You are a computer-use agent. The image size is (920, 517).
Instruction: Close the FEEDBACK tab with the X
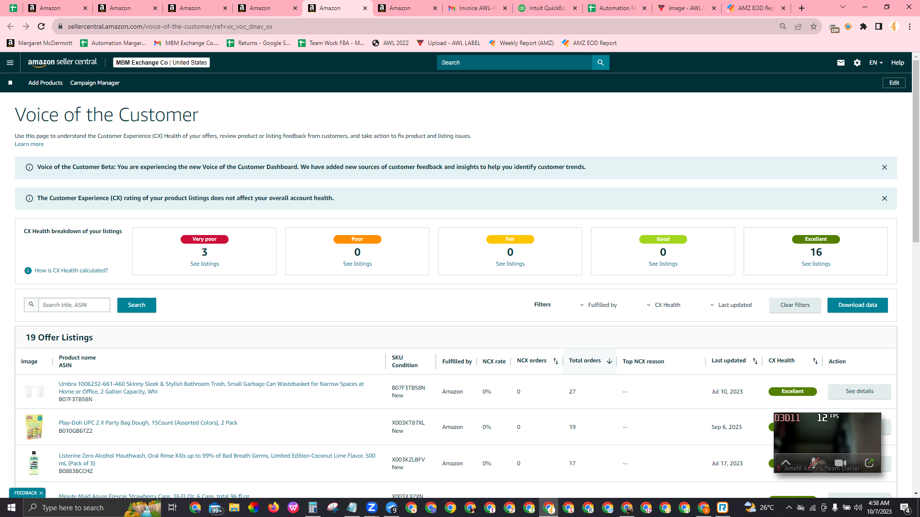[x=41, y=493]
